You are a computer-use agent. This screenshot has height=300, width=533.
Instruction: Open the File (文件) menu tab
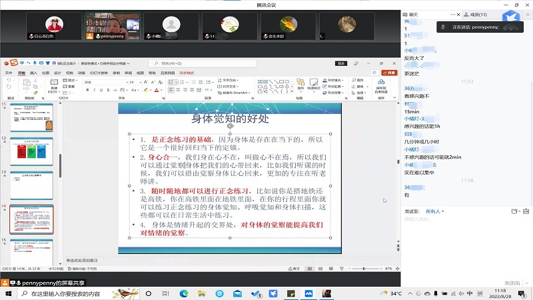[9, 73]
